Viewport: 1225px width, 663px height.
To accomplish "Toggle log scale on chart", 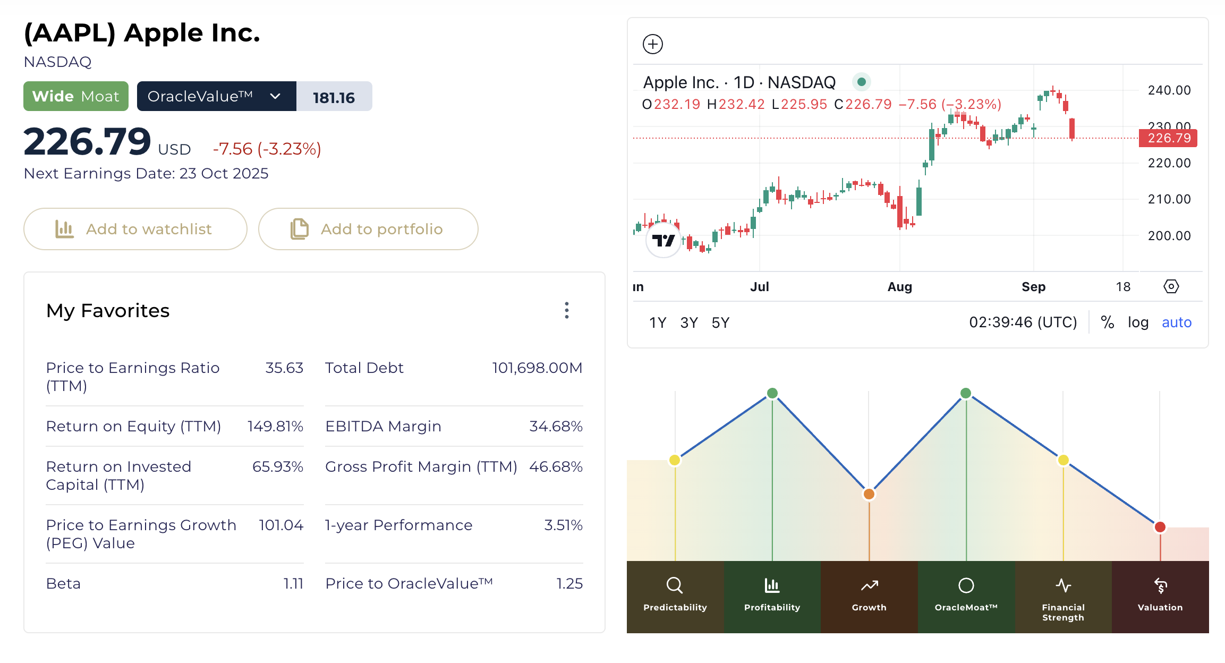I will (x=1138, y=322).
